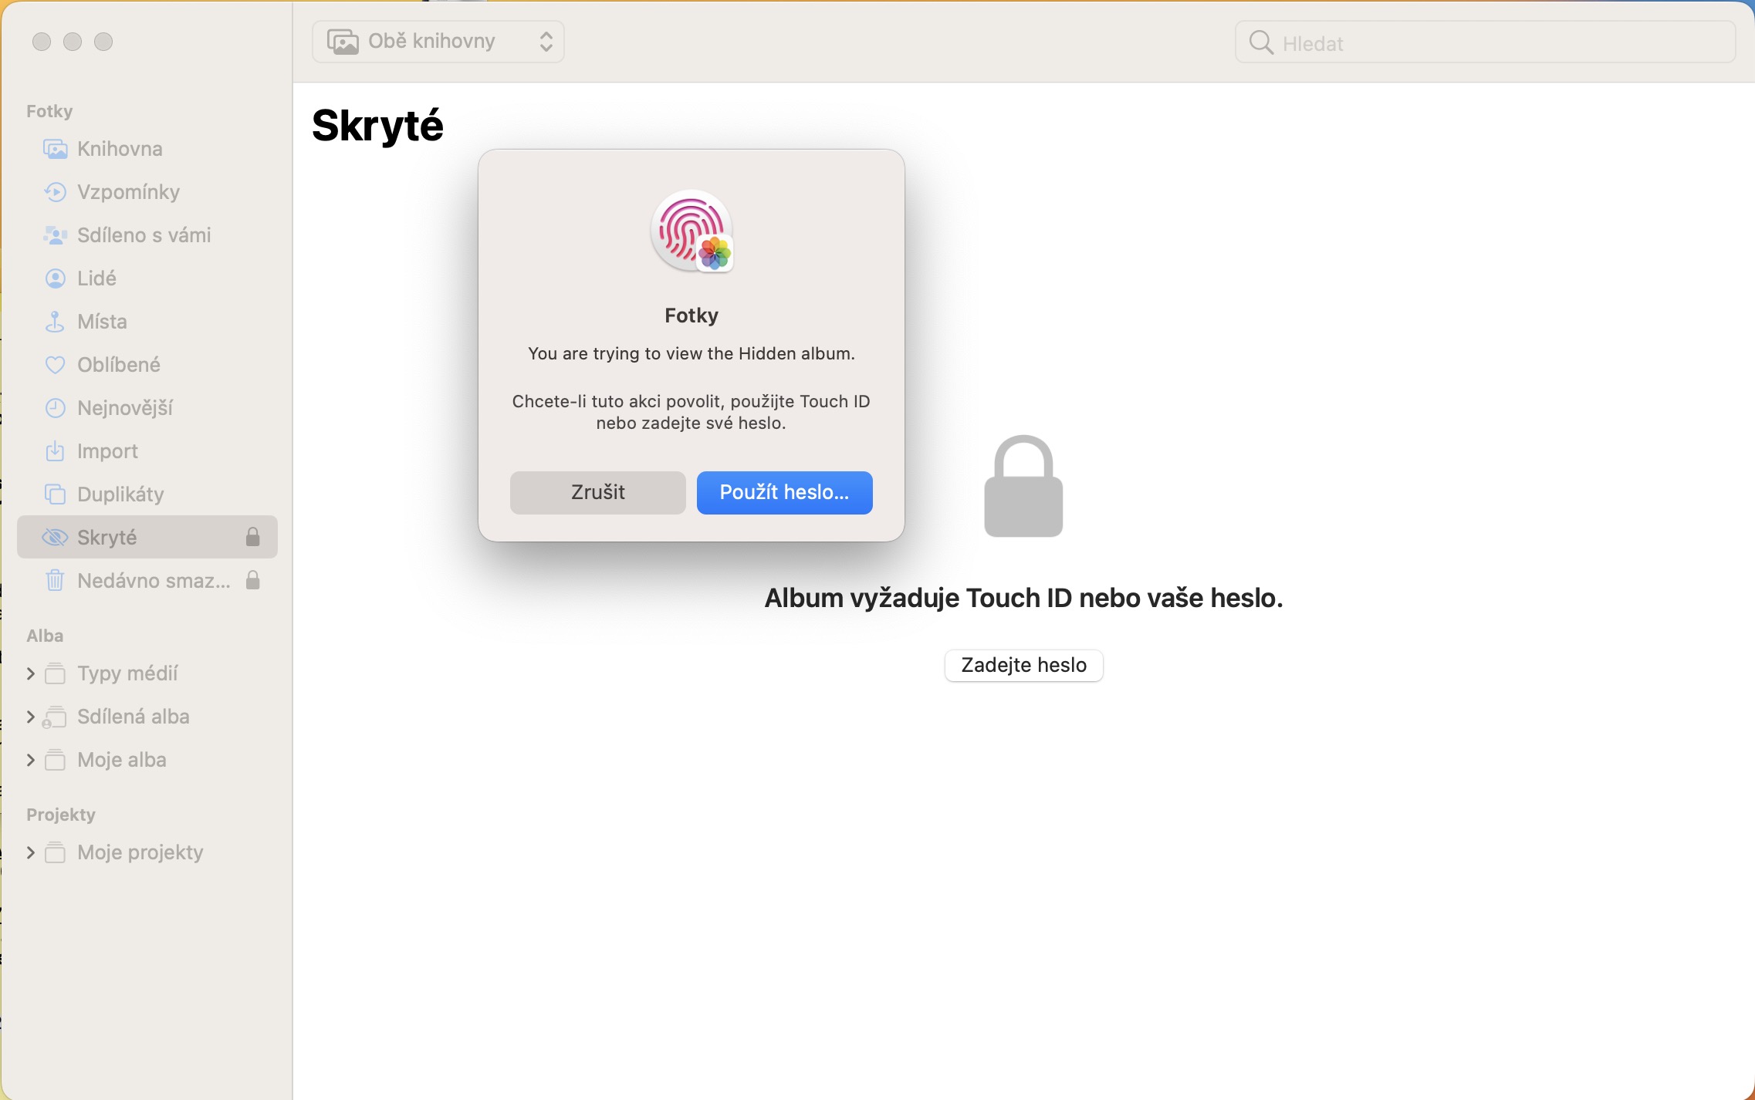Expand the Moje alba group
Image resolution: width=1755 pixels, height=1100 pixels.
[31, 760]
